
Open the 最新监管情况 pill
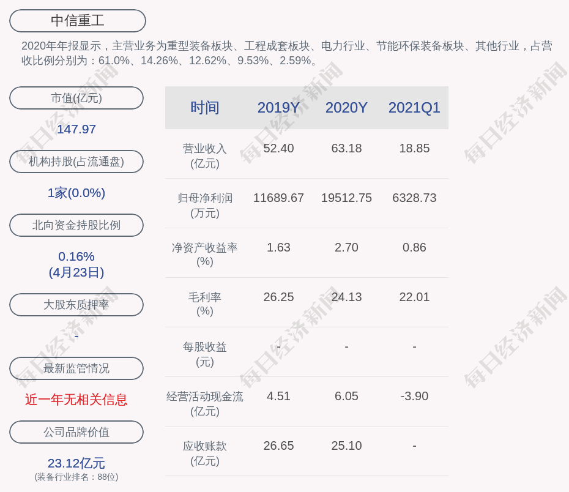[76, 368]
